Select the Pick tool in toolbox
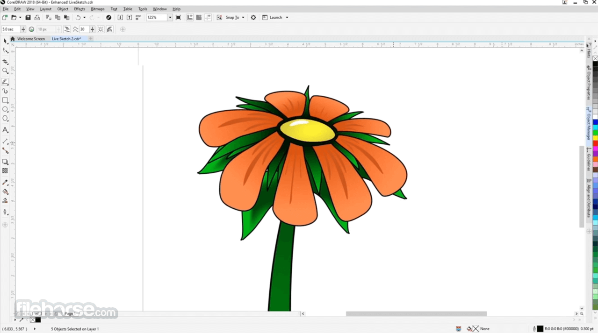598x333 pixels. tap(5, 41)
